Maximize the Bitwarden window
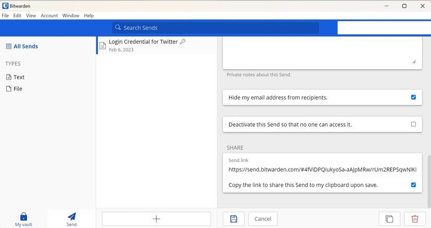The image size is (431, 228). coord(404,6)
